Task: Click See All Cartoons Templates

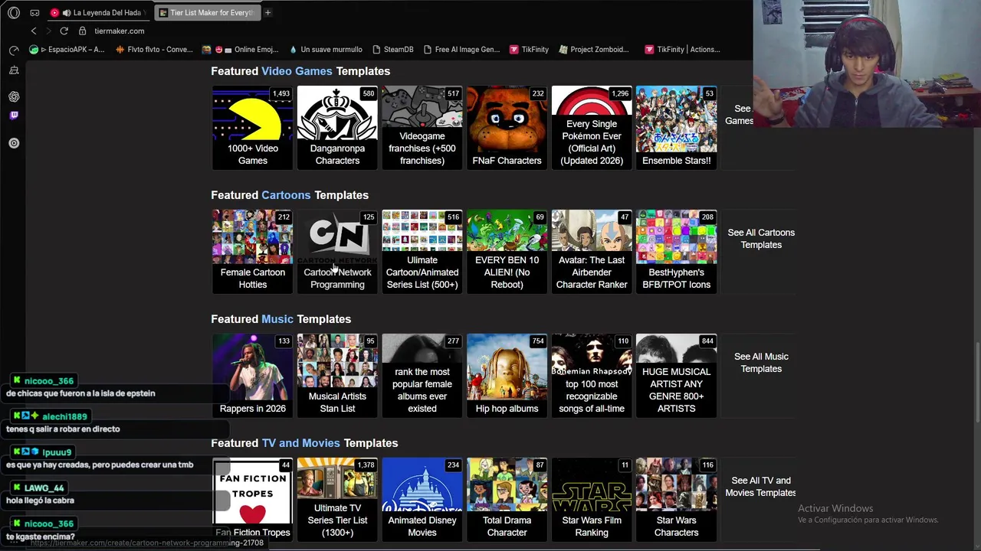Action: [x=761, y=239]
